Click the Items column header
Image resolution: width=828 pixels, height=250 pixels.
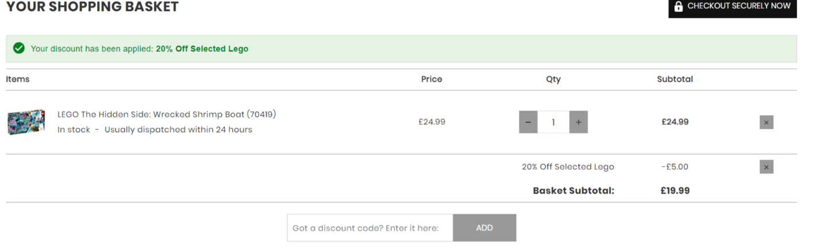pos(18,79)
